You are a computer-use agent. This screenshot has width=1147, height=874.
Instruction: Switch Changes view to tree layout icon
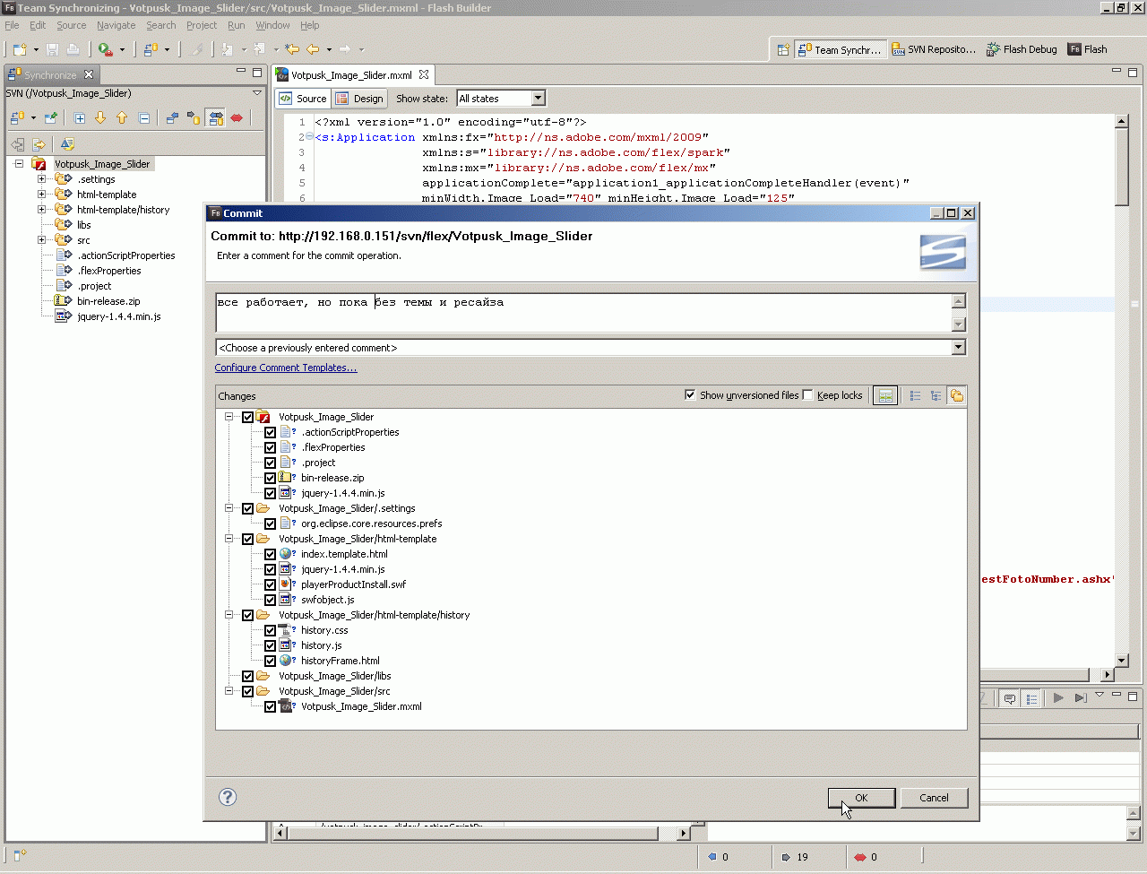[x=936, y=395]
